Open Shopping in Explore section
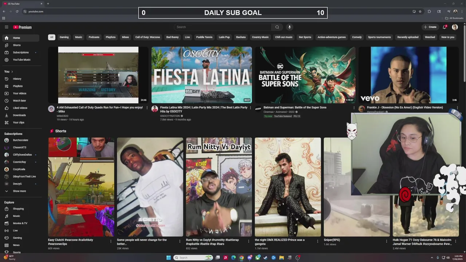The image size is (466, 262). tap(20, 209)
